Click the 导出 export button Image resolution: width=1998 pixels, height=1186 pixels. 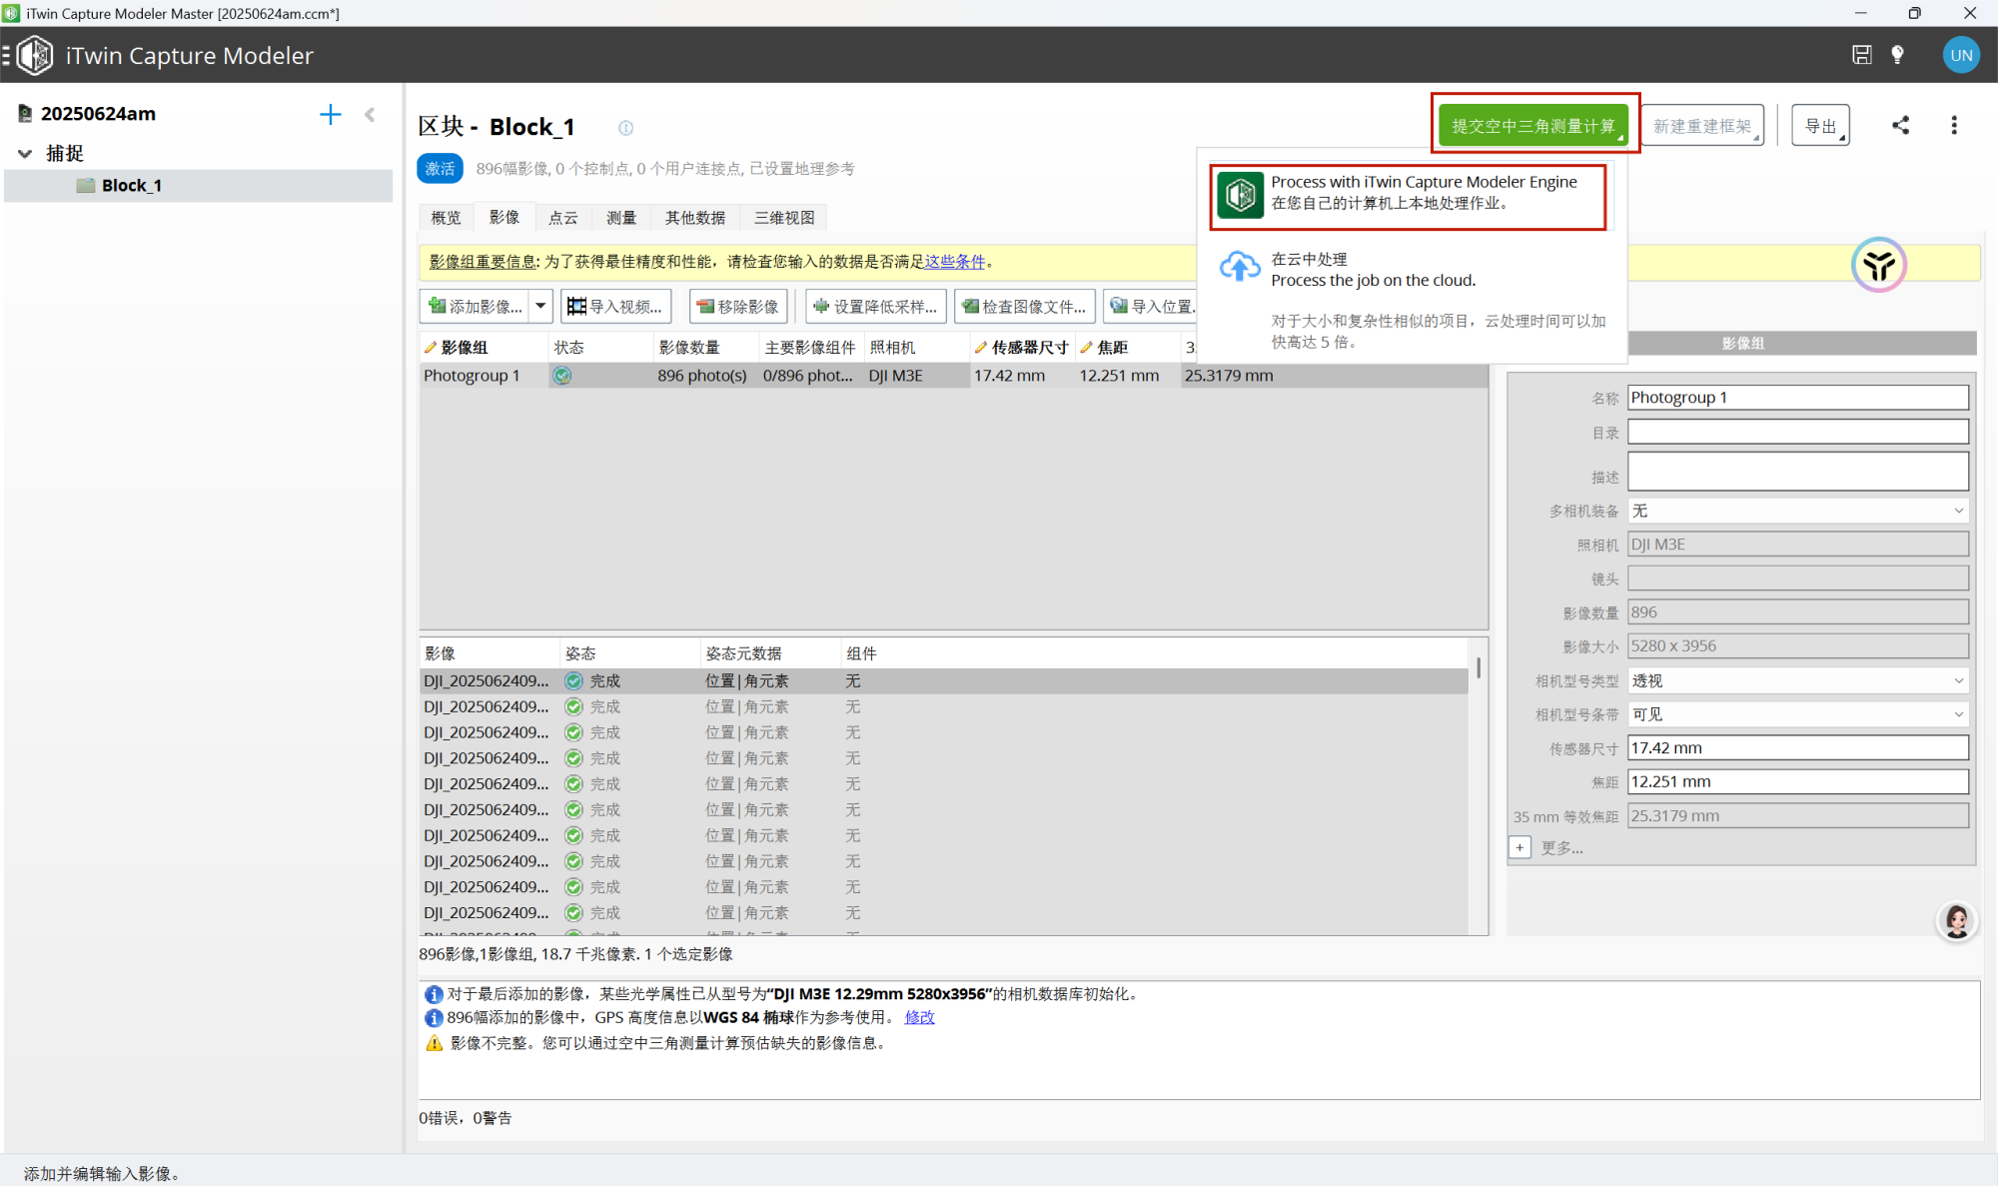(x=1820, y=126)
